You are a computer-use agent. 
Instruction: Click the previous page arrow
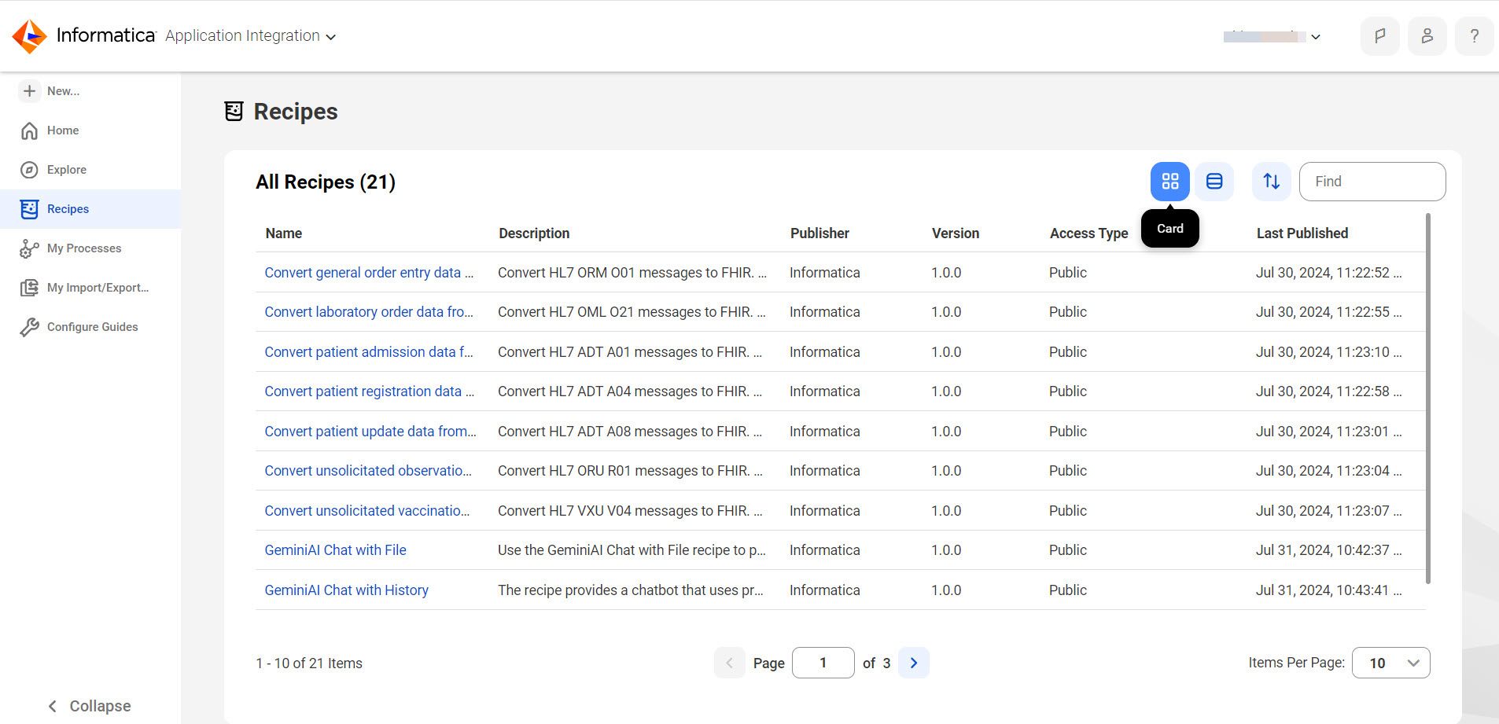pyautogui.click(x=729, y=663)
